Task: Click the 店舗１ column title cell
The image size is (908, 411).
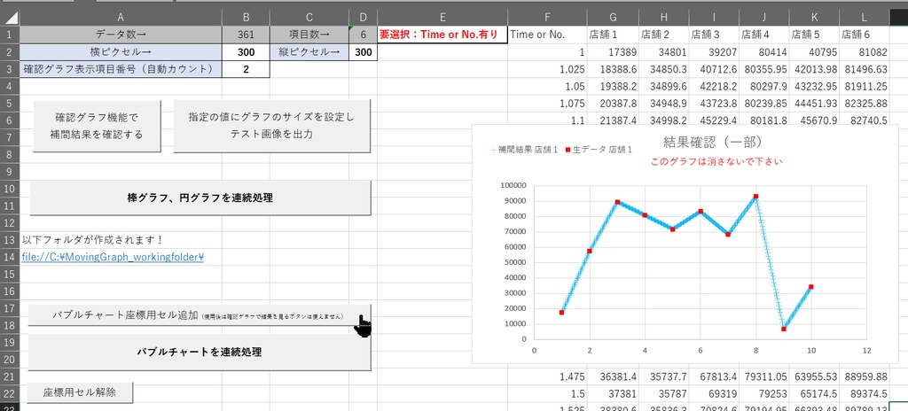Action: coord(613,35)
